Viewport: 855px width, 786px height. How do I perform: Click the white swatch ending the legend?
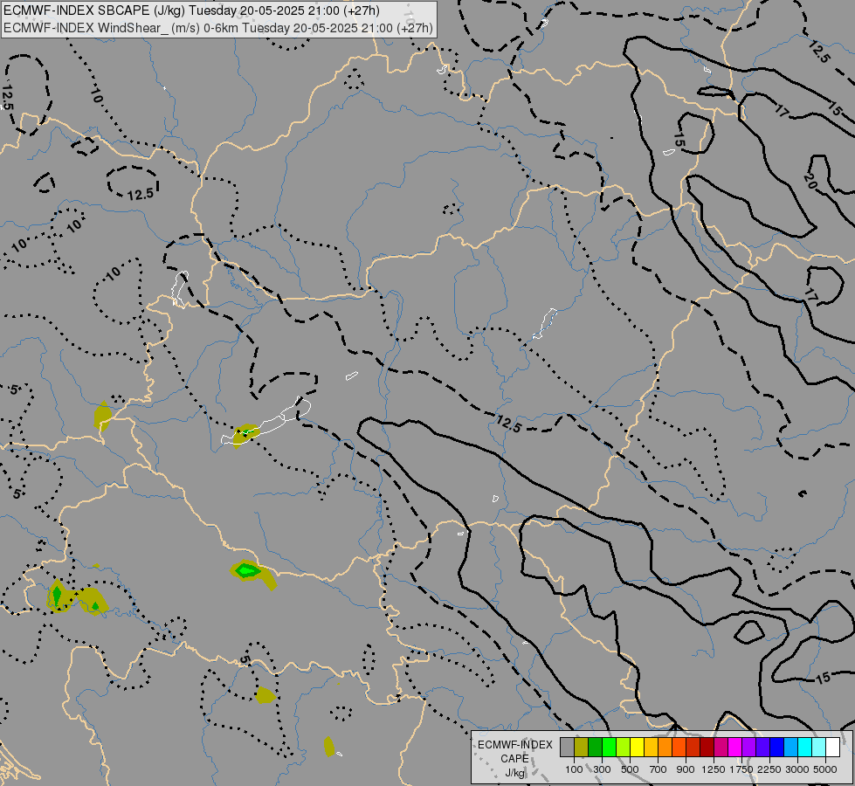(832, 747)
